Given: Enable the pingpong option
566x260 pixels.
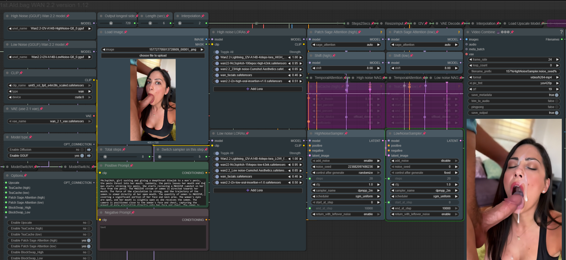Looking at the screenshot, I should point(556,107).
